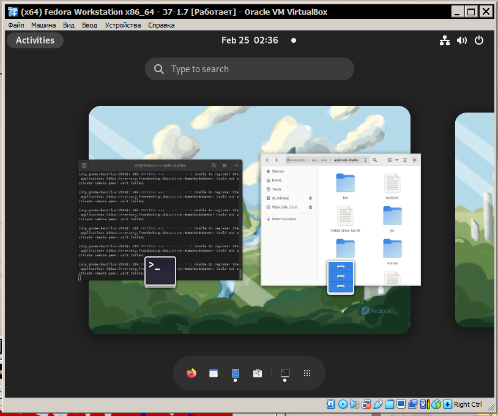
Task: Click VirtualBox CPU V status icon
Action: 425,404
